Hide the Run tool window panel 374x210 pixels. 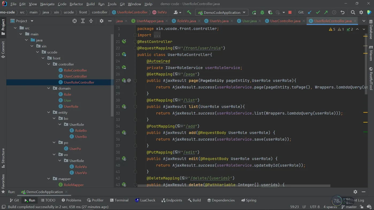pyautogui.click(x=364, y=192)
